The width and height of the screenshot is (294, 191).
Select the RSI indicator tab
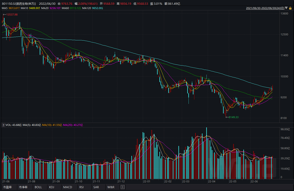tap(81, 187)
